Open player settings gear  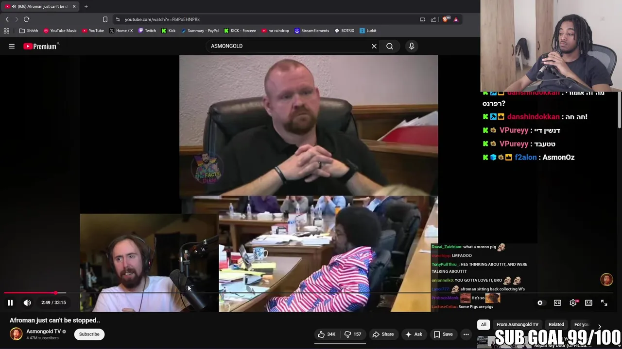pyautogui.click(x=573, y=302)
